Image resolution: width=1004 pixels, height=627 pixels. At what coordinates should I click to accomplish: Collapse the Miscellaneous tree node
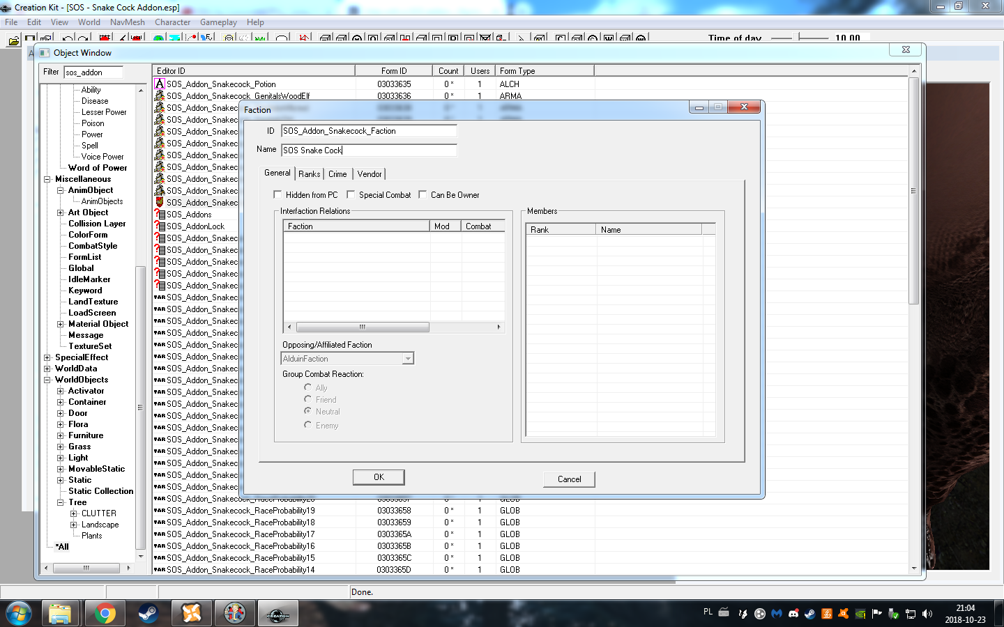pyautogui.click(x=47, y=179)
